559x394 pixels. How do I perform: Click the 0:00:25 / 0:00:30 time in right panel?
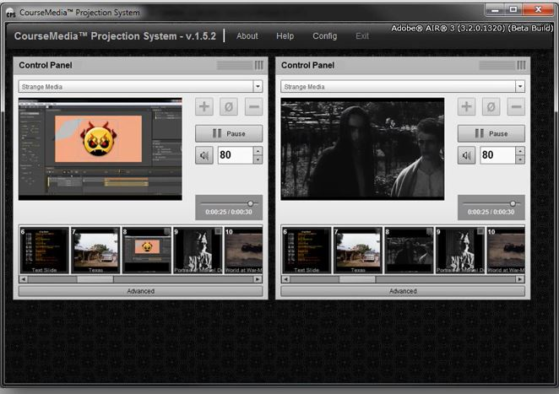click(x=491, y=212)
